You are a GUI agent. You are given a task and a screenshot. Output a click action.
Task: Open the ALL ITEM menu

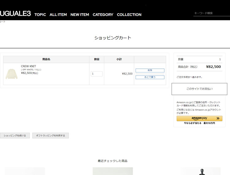click(58, 15)
